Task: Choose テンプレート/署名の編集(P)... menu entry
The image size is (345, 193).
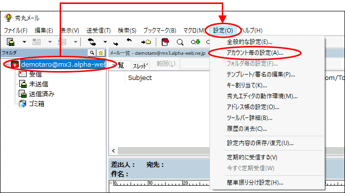Action: [261, 75]
